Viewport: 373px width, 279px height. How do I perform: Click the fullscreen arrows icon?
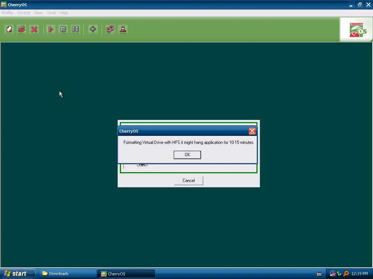coord(93,29)
